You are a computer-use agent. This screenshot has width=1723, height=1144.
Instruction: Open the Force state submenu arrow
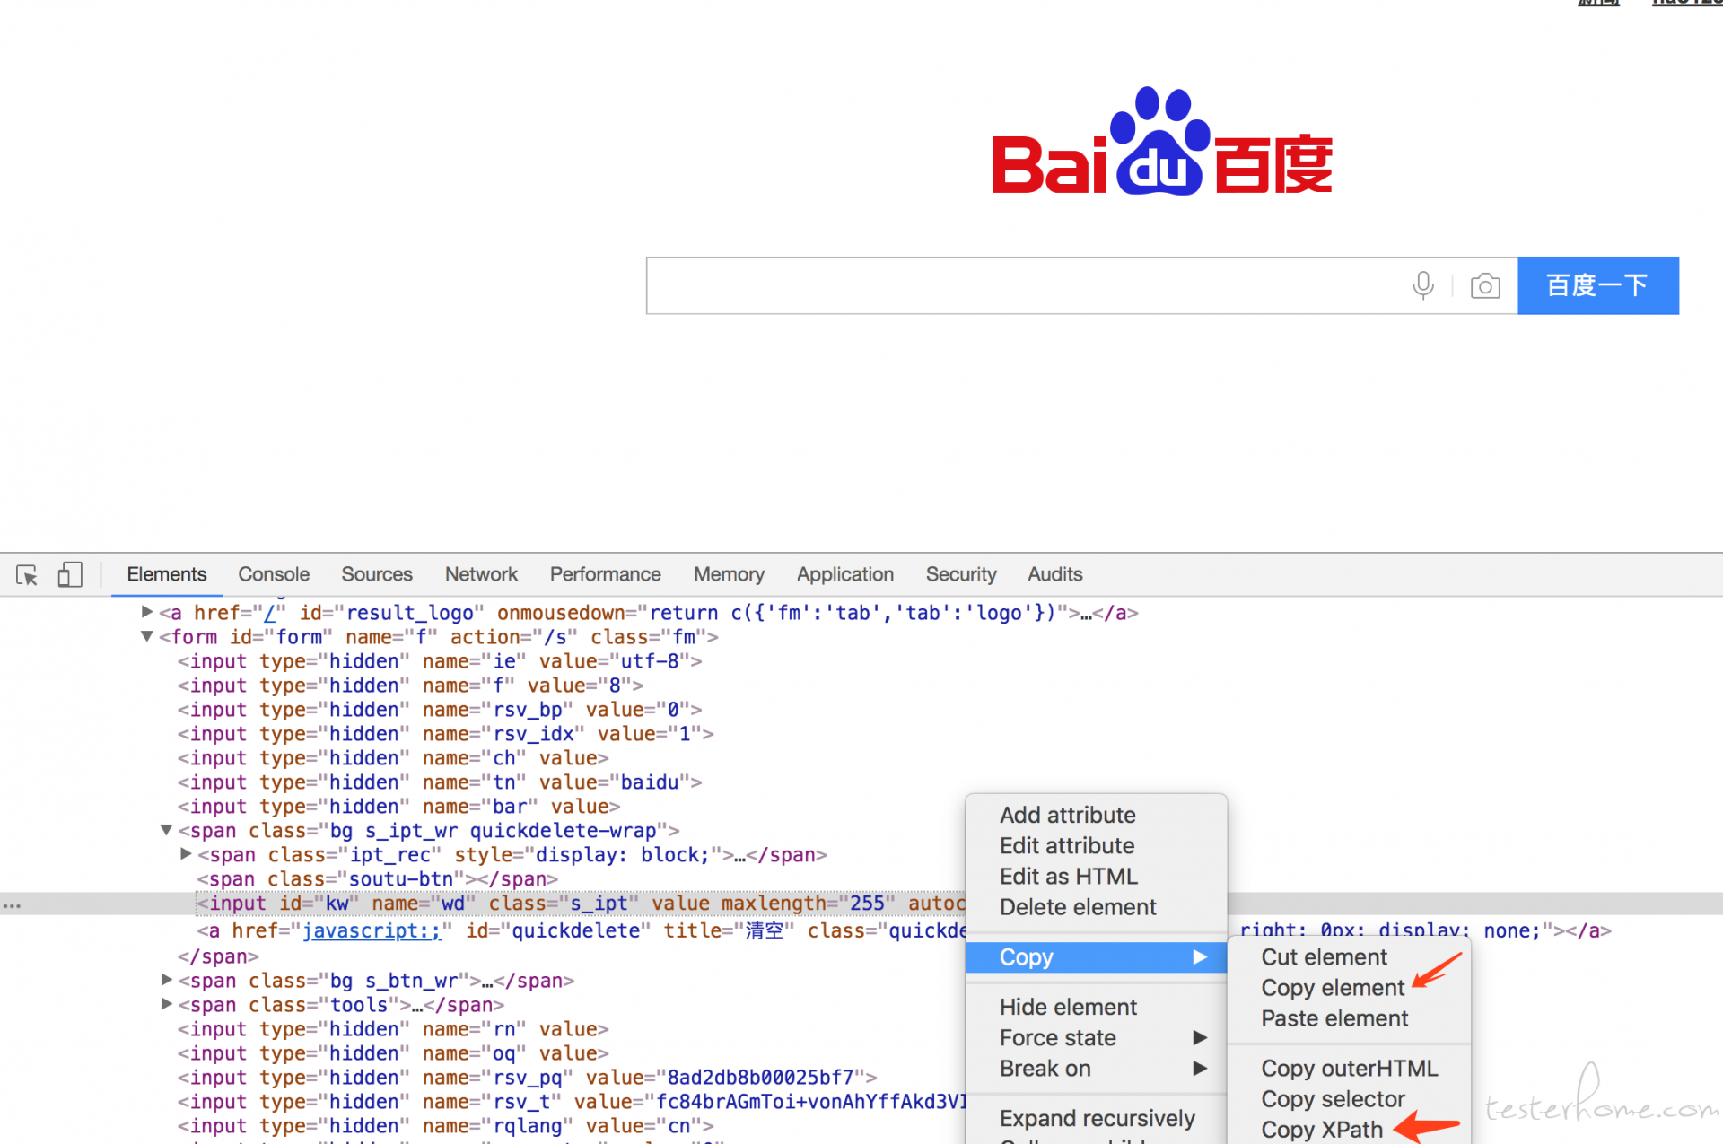1200,1038
